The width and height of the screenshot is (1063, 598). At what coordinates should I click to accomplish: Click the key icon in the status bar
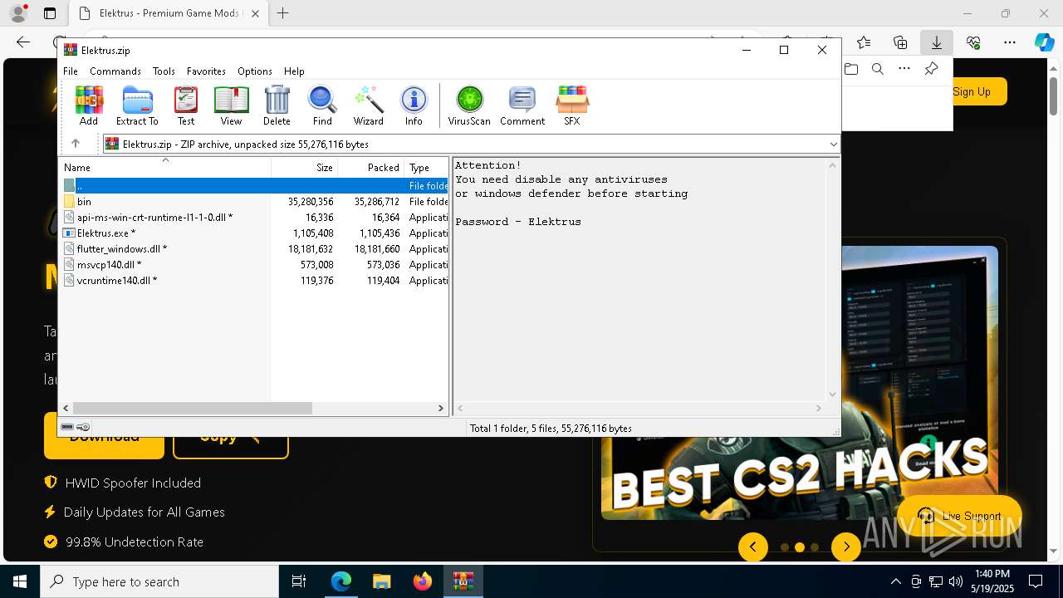(83, 427)
